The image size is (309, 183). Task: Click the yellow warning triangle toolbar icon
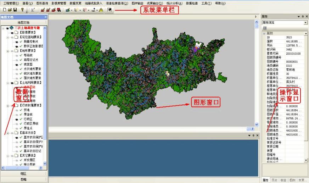pos(101,10)
